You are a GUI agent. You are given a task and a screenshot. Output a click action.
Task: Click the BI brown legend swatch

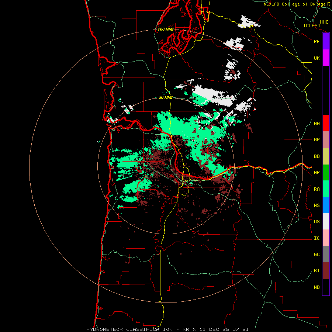[326, 271]
